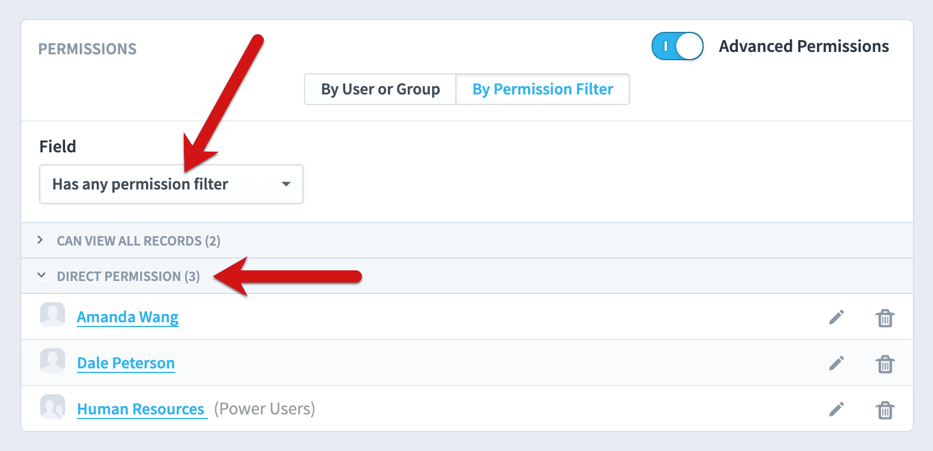933x451 pixels.
Task: Click the Human Resources group avatar icon
Action: tap(53, 407)
